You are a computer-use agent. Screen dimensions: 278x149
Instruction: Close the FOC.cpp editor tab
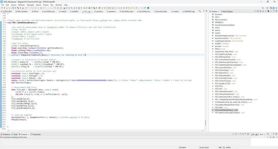92,11
